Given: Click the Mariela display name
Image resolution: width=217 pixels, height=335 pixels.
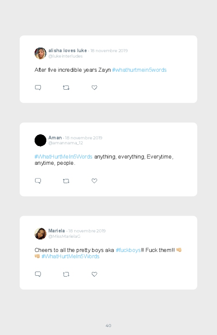Looking at the screenshot, I should [x=56, y=231].
